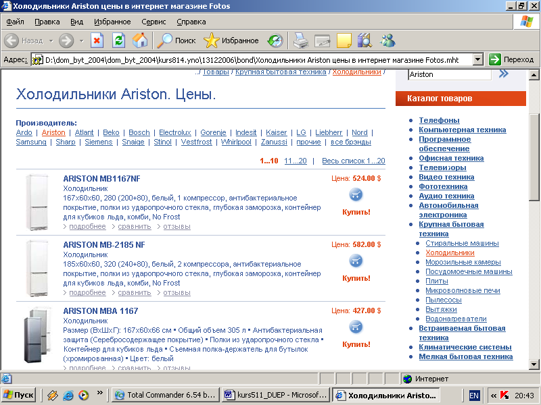Switch to kurs511_DUEP Microsoft Word taskbar button
541x405 pixels.
276,395
